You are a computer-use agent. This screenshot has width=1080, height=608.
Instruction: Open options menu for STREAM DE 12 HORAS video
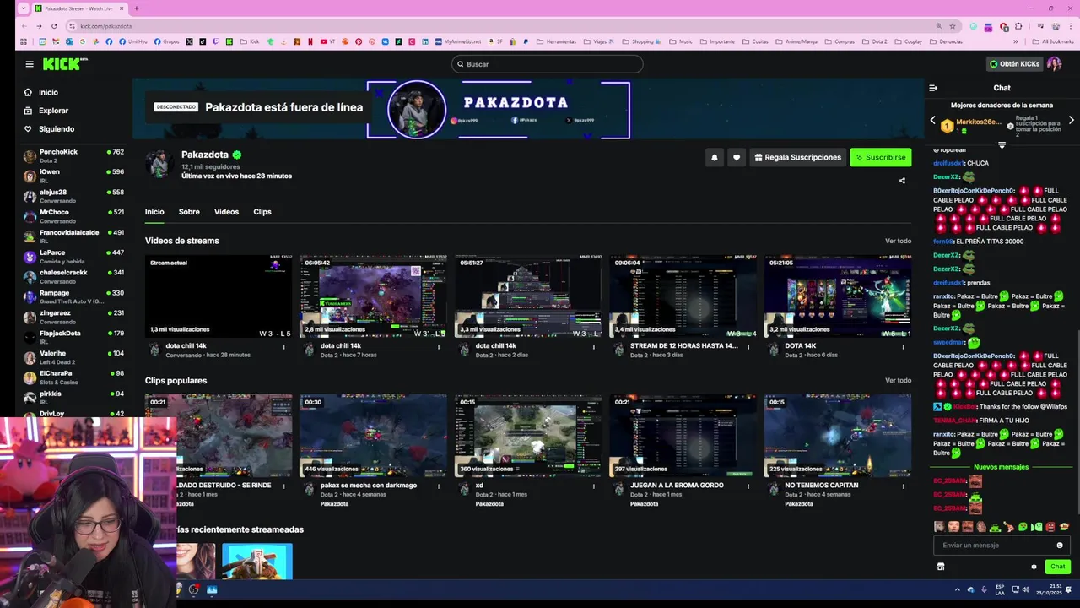[x=748, y=346]
